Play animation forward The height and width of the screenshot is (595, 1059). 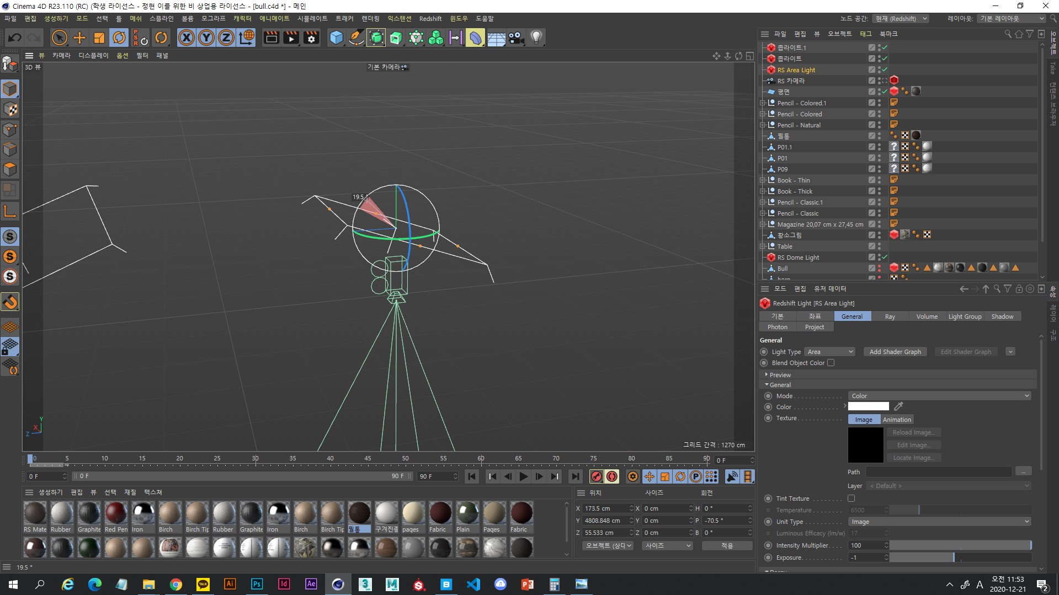pyautogui.click(x=524, y=476)
